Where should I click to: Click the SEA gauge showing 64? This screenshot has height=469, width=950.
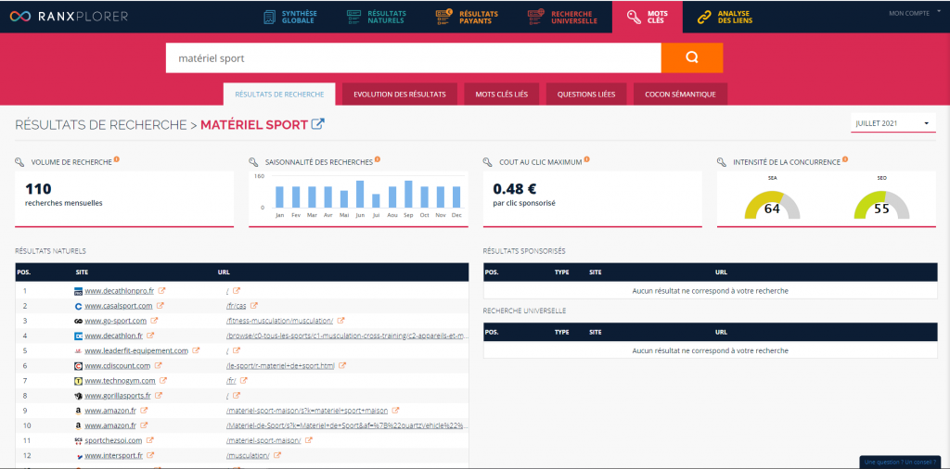point(772,205)
